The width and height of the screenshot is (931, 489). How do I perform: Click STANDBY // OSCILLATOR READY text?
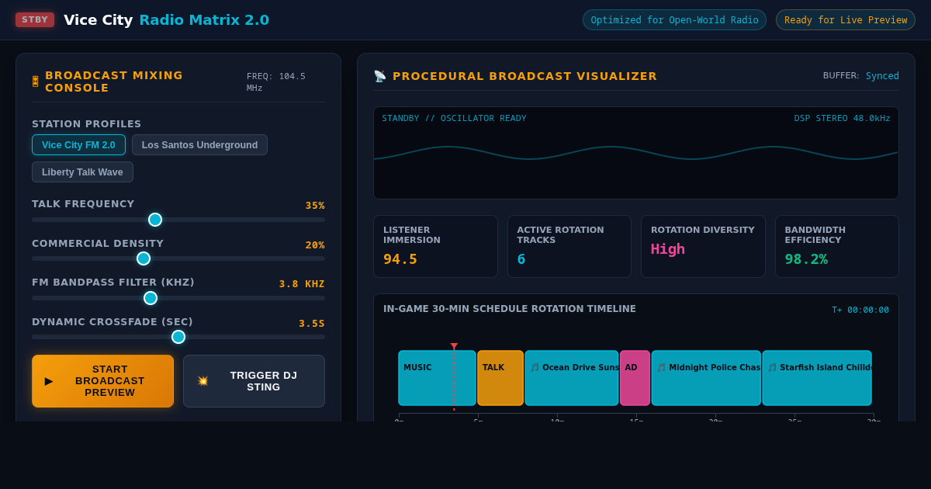[x=454, y=119]
